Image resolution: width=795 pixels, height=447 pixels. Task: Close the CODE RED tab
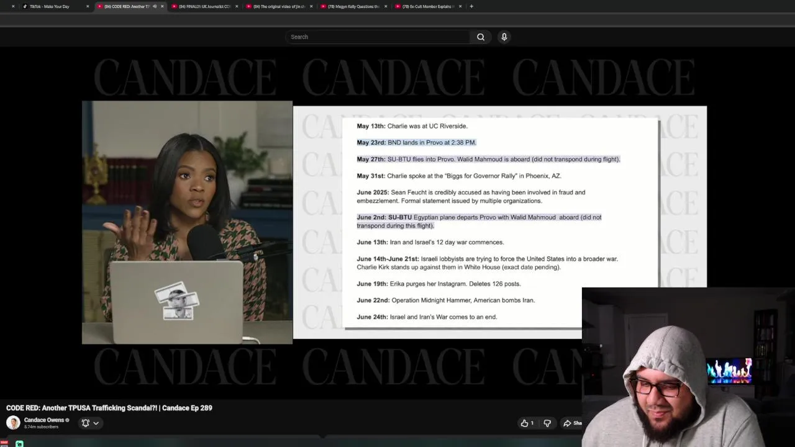(x=162, y=6)
